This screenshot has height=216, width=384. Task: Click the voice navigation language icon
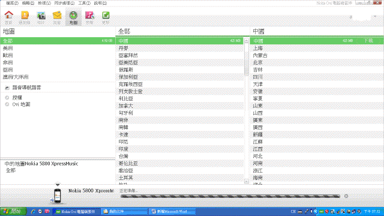coord(7,88)
